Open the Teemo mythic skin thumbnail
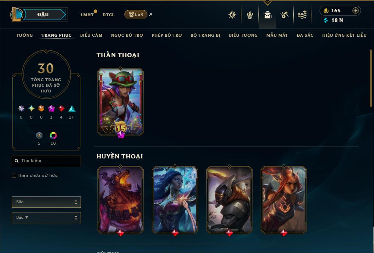The height and width of the screenshot is (253, 374). coord(121,102)
